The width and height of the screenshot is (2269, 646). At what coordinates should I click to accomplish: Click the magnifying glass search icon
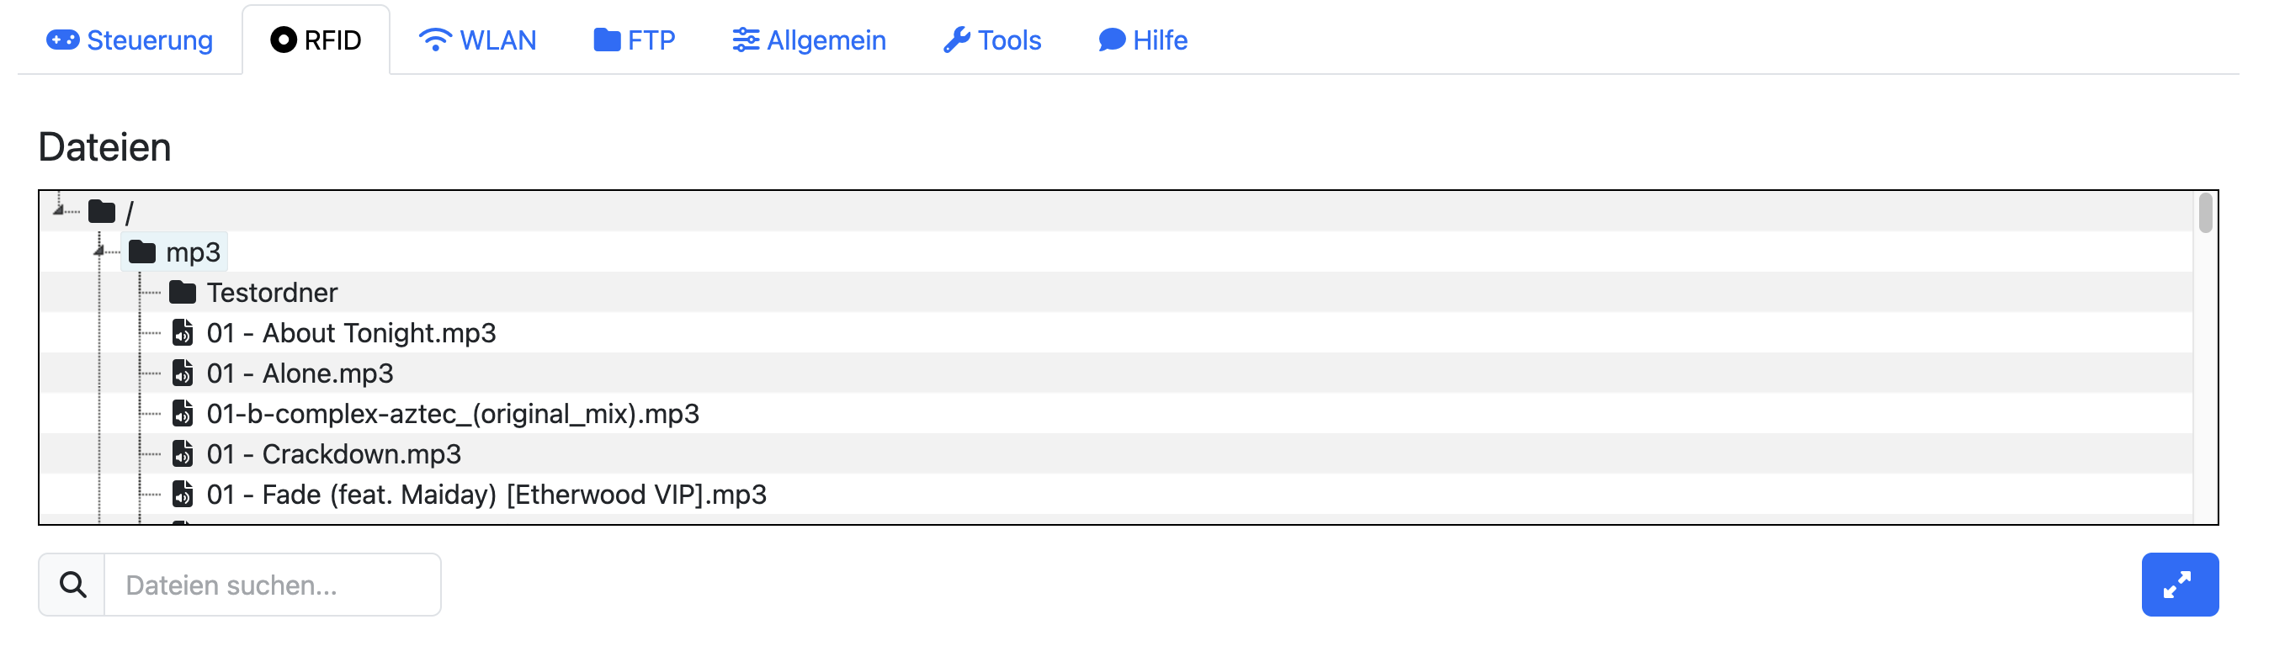click(x=72, y=585)
